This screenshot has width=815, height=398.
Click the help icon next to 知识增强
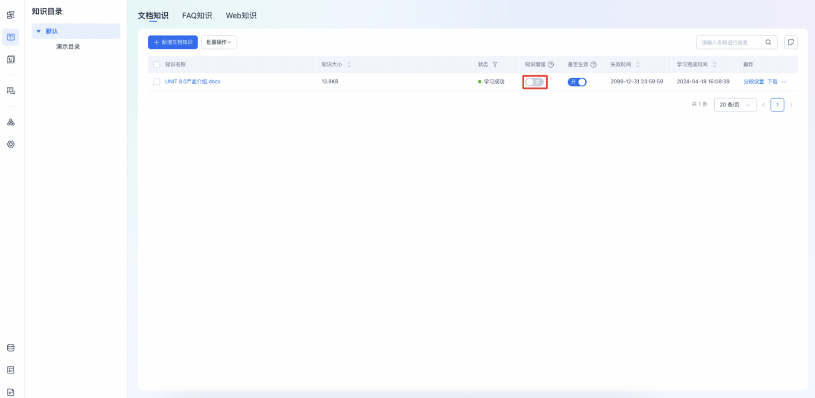tap(551, 64)
